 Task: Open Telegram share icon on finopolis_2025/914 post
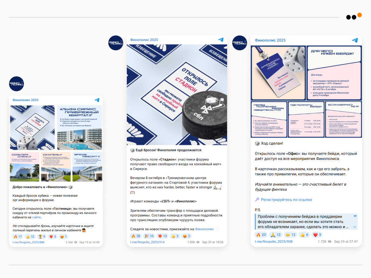coord(221,40)
